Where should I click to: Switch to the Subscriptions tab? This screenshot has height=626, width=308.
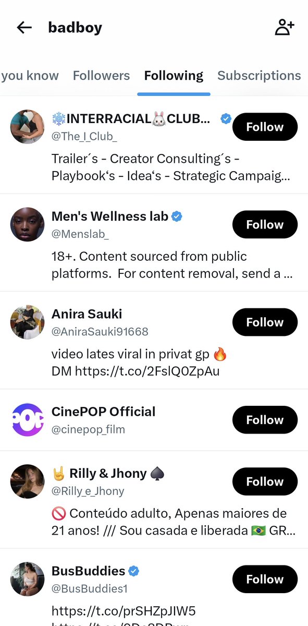coord(259,76)
